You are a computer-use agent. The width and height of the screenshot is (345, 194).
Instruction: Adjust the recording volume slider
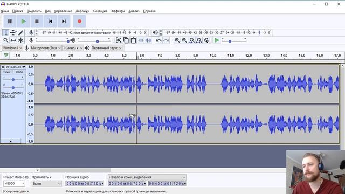point(52,40)
